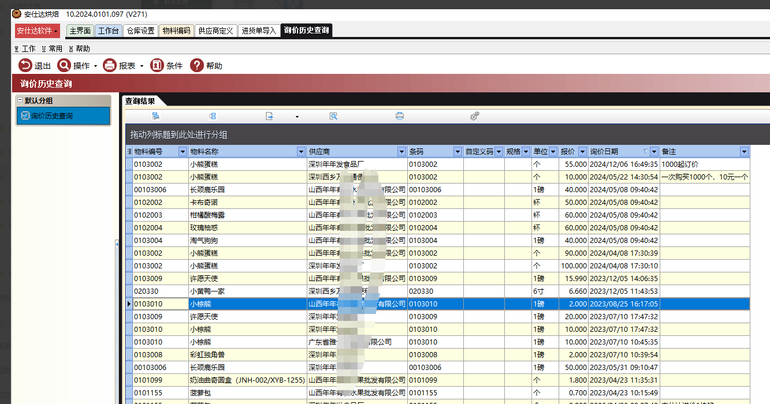Image resolution: width=770 pixels, height=404 pixels.
Task: Switch to the 进货单导入 tab
Action: pos(259,31)
